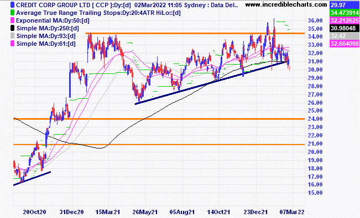
Task: Click the 18.00 price axis label
Action: point(315,168)
